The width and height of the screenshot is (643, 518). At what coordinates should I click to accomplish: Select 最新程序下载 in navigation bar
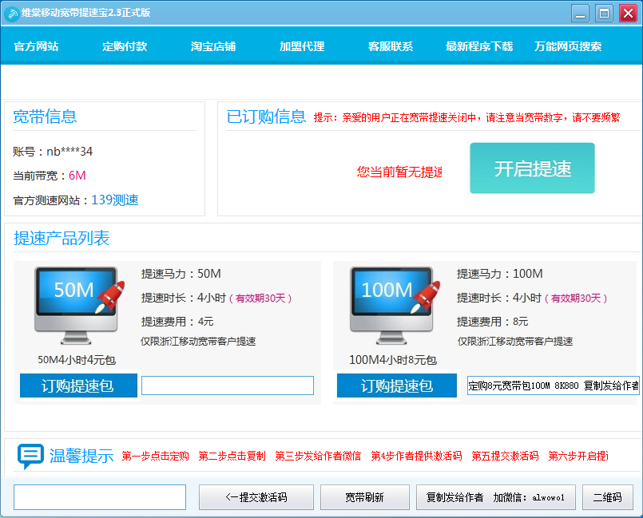[x=479, y=46]
